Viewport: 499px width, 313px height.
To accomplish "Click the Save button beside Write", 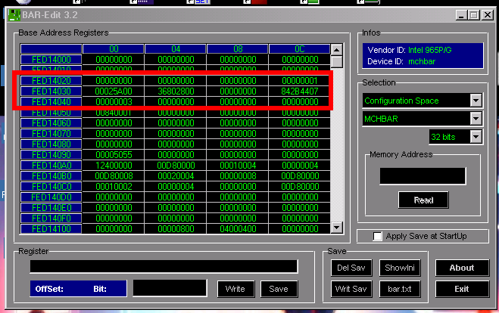I will (279, 289).
